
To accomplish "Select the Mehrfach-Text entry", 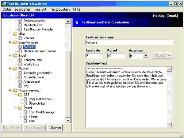I will click(x=33, y=25).
